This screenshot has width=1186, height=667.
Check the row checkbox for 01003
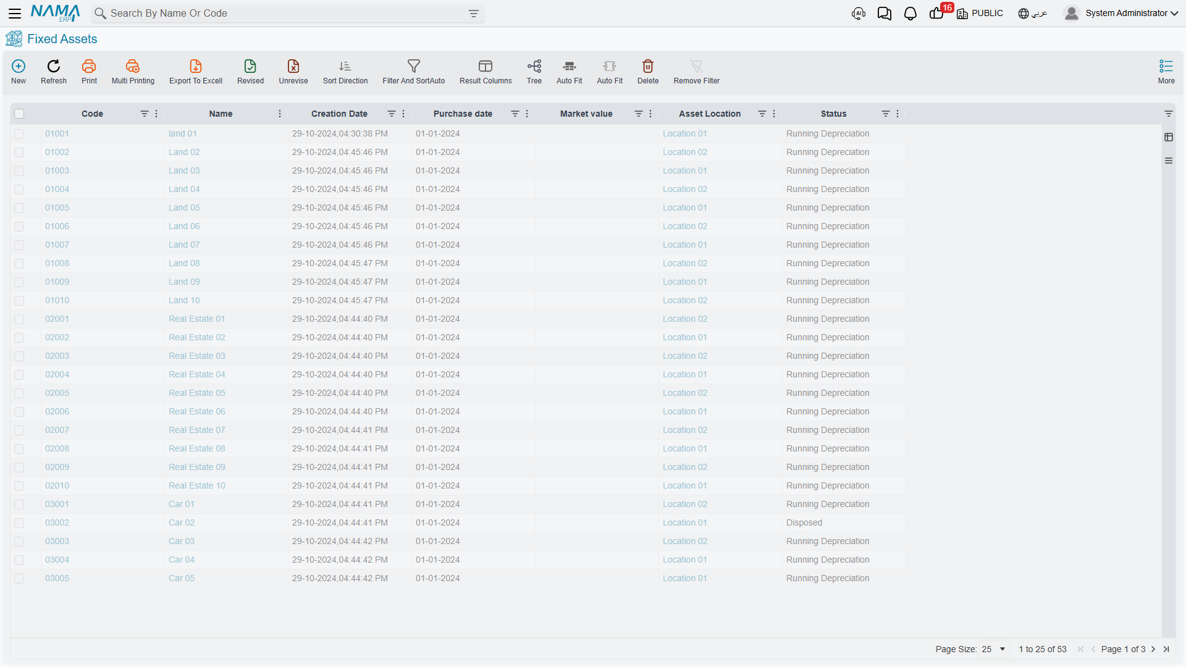(19, 171)
